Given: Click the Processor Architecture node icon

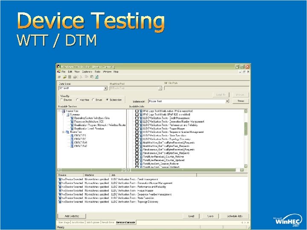Looking at the screenshot, I should click(x=72, y=122).
